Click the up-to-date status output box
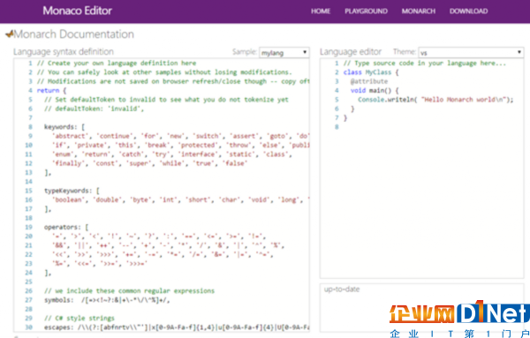The height and width of the screenshot is (338, 530). (421, 308)
